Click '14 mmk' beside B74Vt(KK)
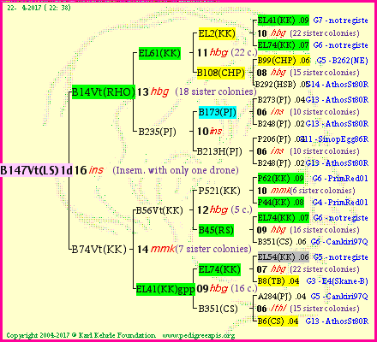Viewport: 377px width, 342px height. (x=156, y=249)
